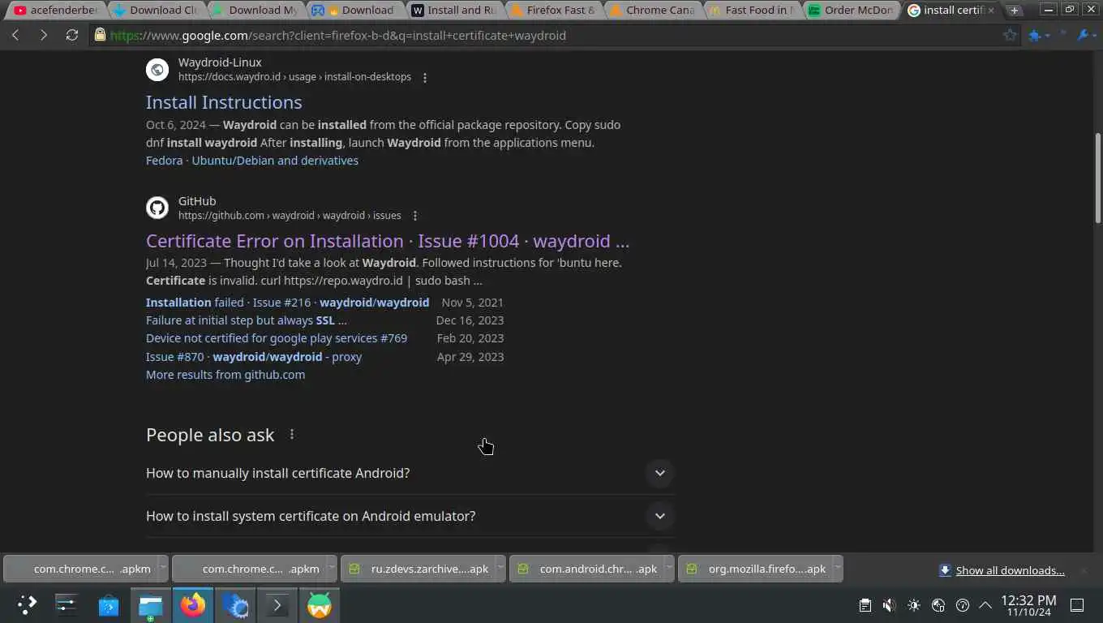Screen dimensions: 1103x623
Task: Switch to the "Chrome Cana" tab
Action: click(652, 11)
